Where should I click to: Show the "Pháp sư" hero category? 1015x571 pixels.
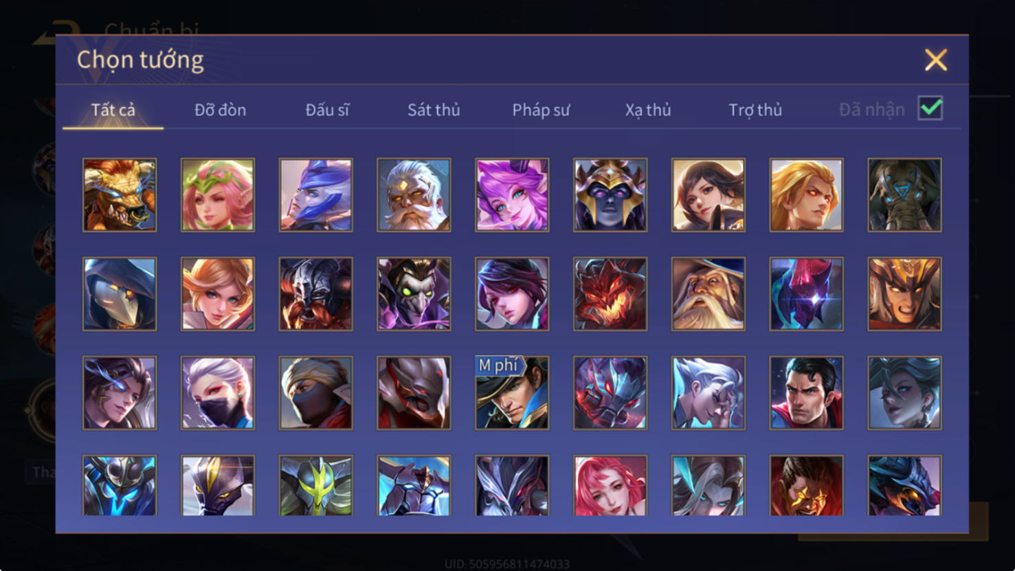pos(541,110)
